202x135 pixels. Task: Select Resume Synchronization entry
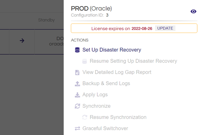[x=118, y=117]
